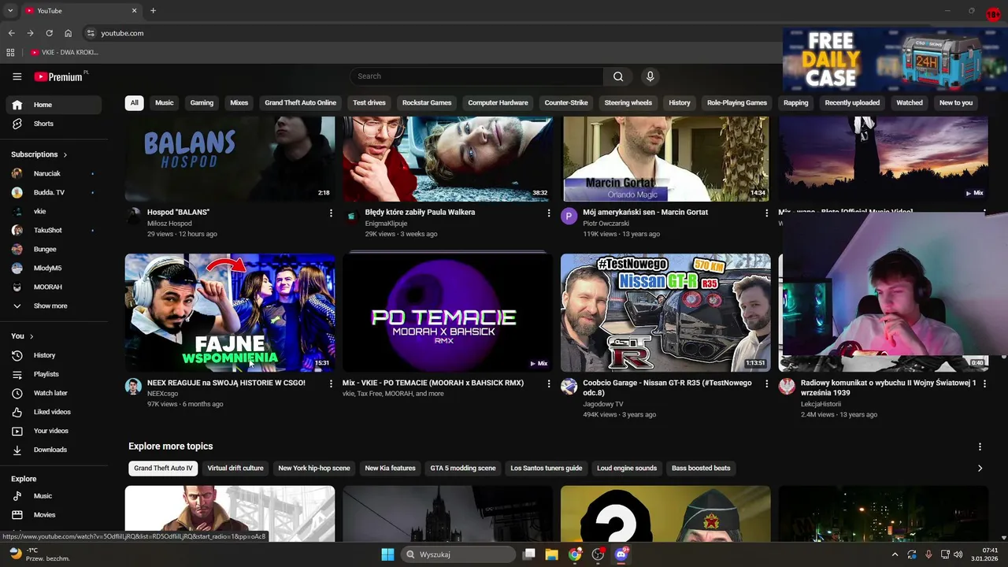1008x567 pixels.
Task: Open Discord from taskbar
Action: tap(621, 554)
